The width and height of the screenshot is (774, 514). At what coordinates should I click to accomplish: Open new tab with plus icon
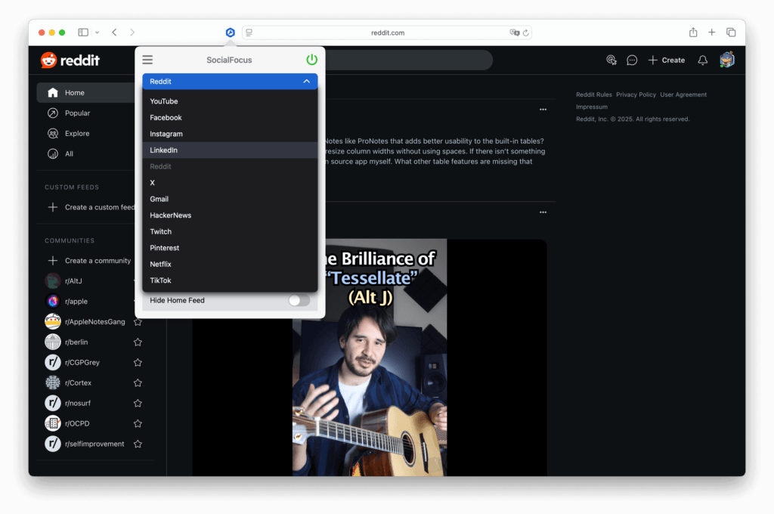[x=711, y=33]
